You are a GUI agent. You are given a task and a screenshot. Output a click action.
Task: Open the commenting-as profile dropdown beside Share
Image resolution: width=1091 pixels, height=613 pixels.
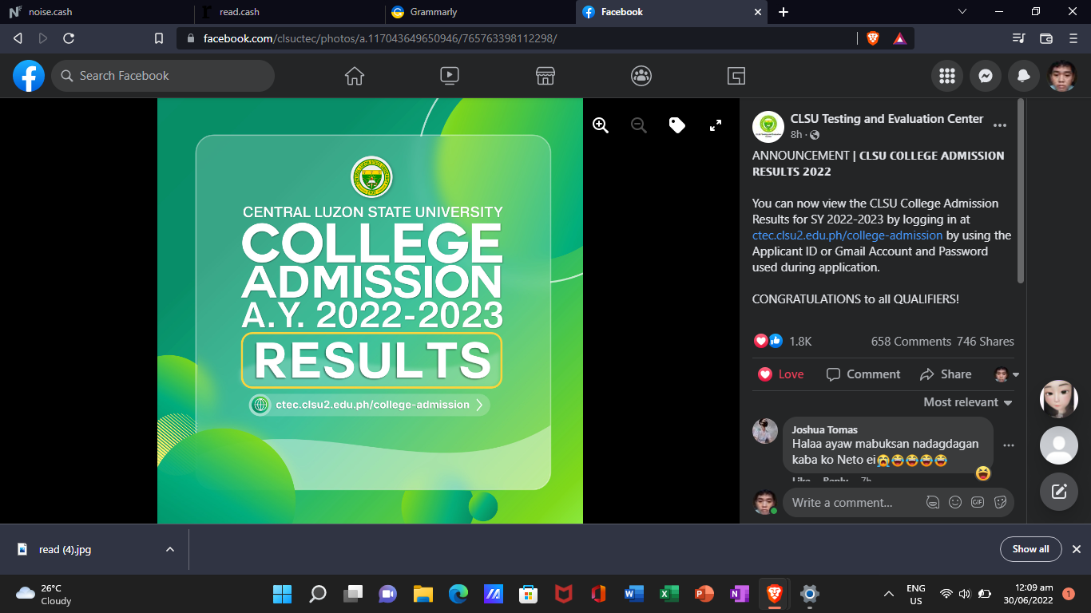1006,374
